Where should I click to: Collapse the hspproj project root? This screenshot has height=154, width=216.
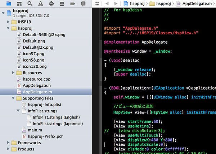click(3, 13)
